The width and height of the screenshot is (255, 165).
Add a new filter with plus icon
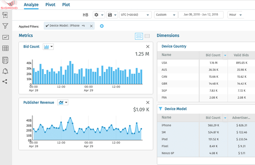pos(102,26)
